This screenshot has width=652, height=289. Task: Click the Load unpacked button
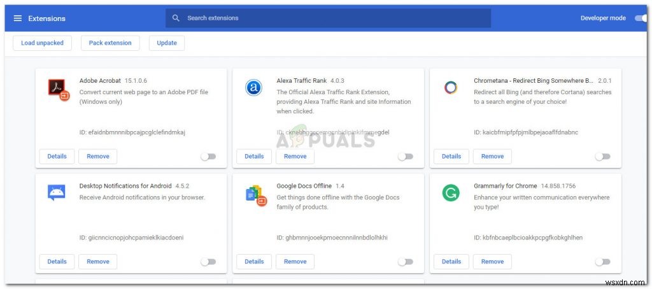(43, 43)
